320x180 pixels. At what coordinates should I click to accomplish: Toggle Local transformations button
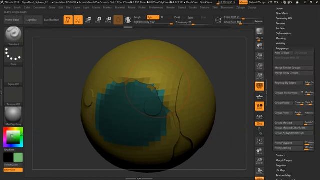click(x=259, y=106)
